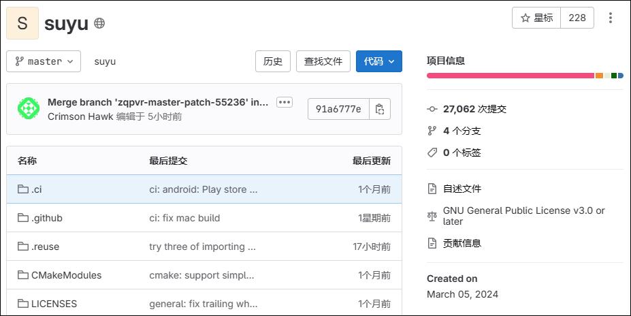Open the master branch dropdown
Screen dimensions: 631x316
[x=44, y=61]
